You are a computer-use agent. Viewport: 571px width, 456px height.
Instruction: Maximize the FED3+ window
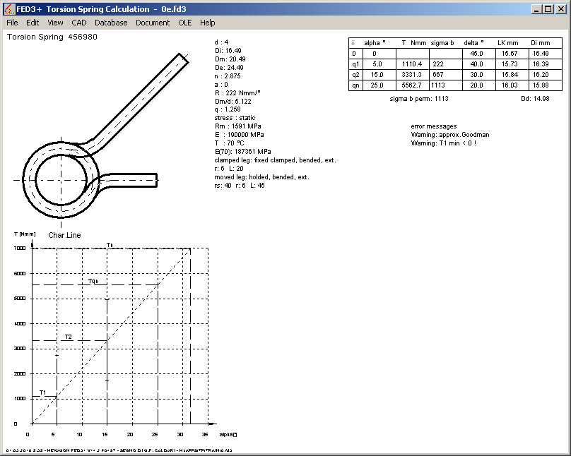[548, 8]
